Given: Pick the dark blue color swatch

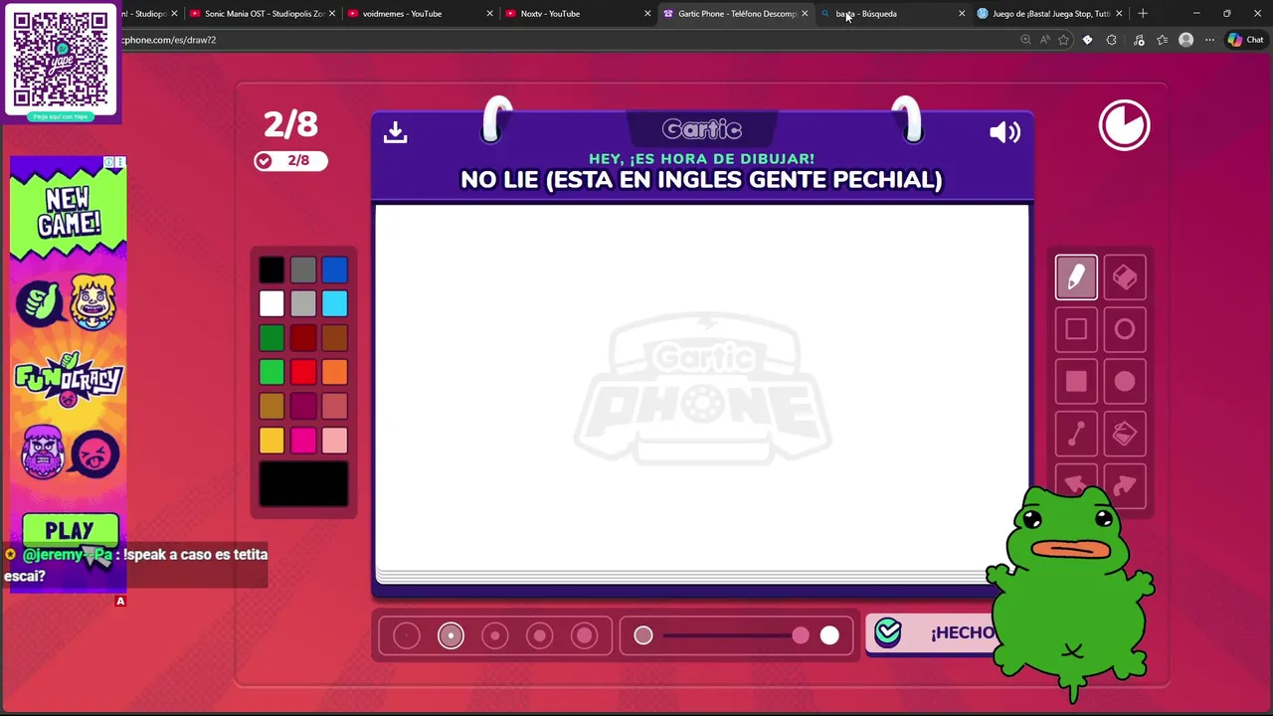Looking at the screenshot, I should [x=335, y=269].
